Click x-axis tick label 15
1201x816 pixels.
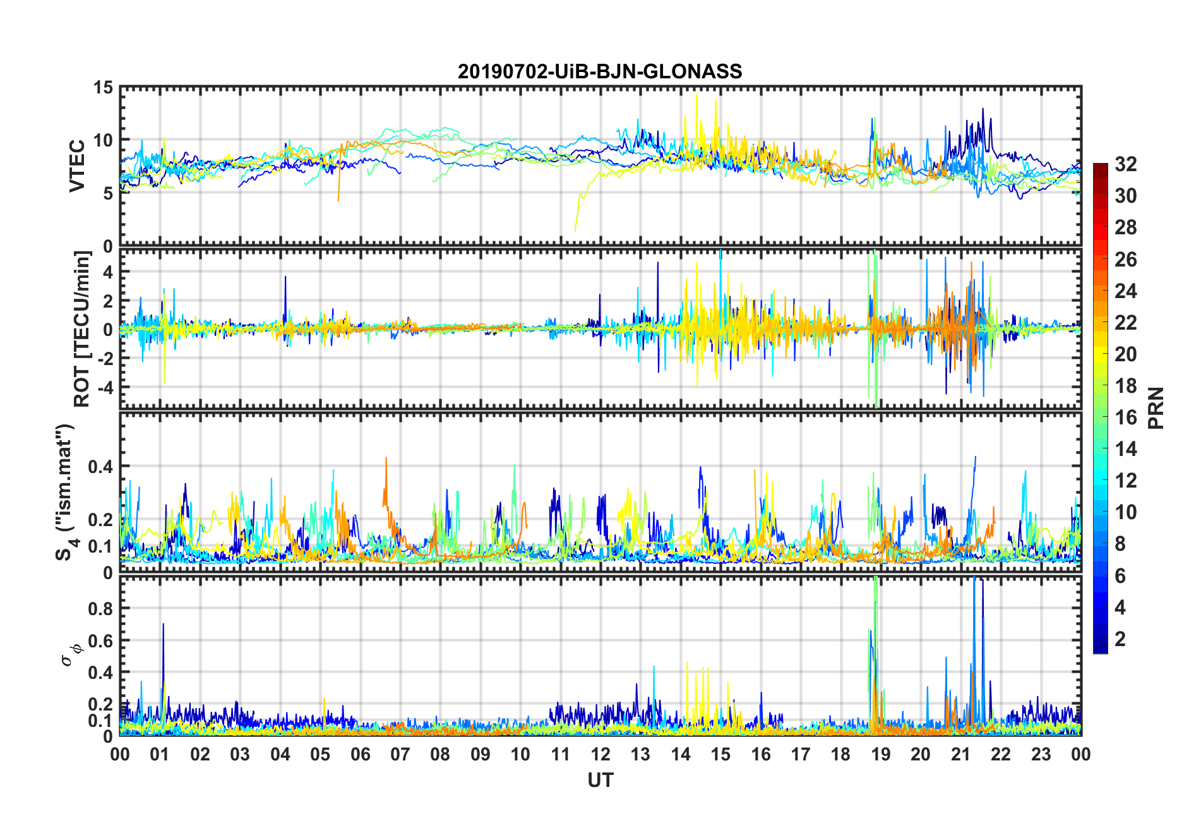click(720, 754)
